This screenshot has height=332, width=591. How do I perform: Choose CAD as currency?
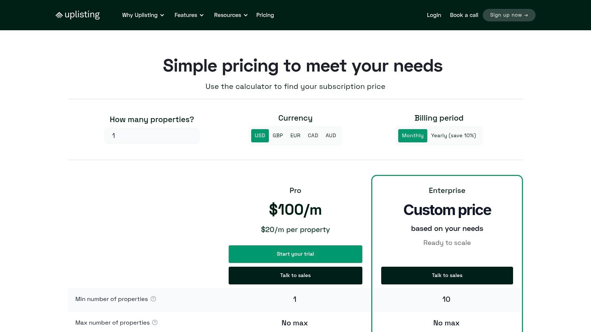point(313,136)
